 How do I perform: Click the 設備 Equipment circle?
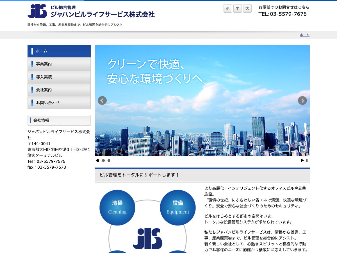pos(178,208)
